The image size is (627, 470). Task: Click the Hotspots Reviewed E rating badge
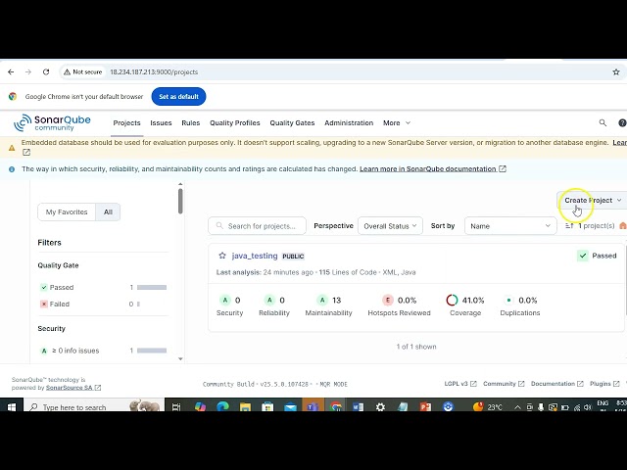[388, 300]
